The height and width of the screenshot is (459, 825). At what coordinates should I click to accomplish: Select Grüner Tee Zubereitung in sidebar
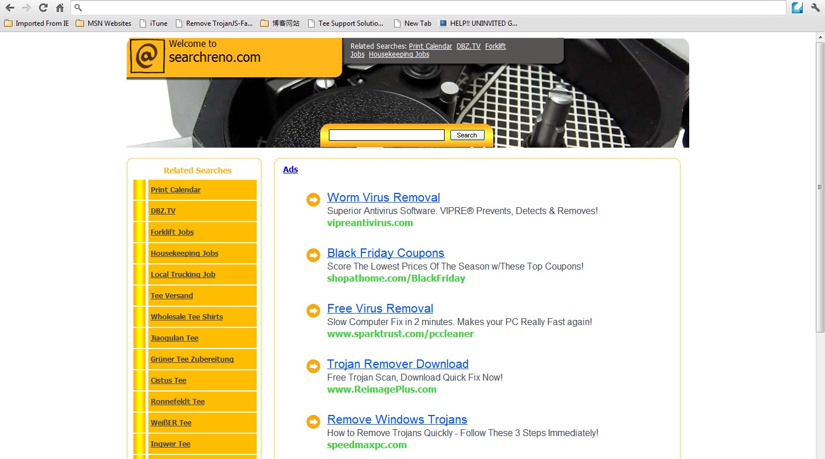click(192, 359)
